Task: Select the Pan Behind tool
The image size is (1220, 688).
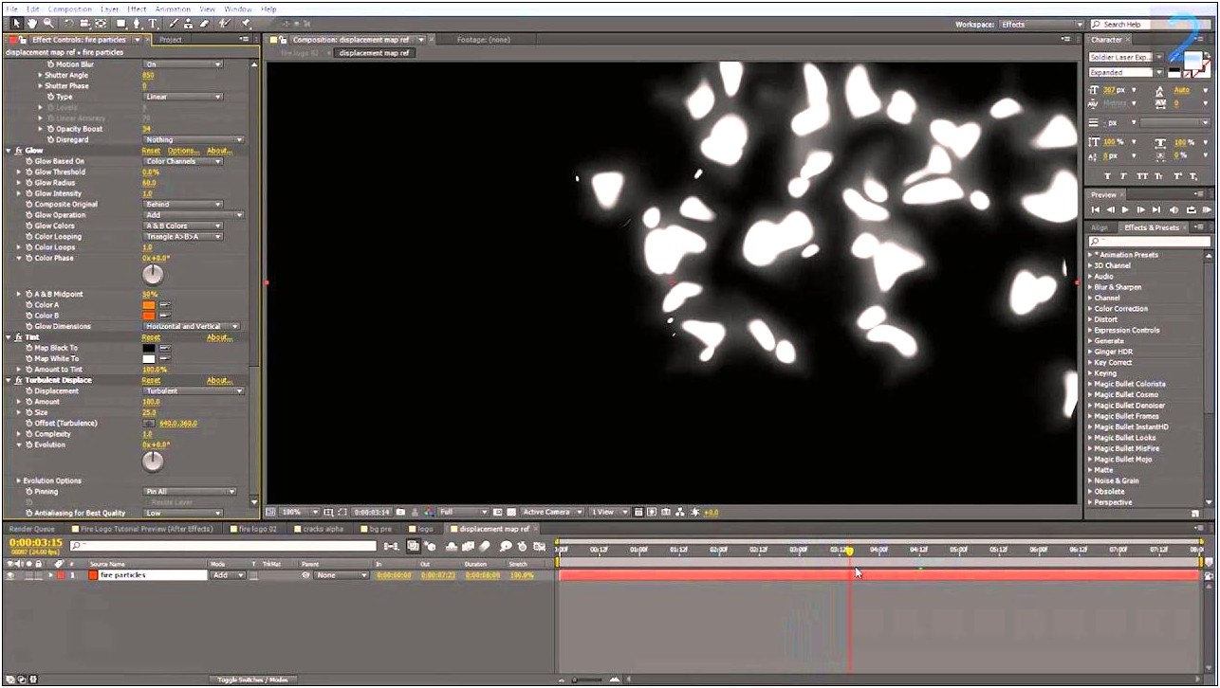Action: click(x=101, y=23)
